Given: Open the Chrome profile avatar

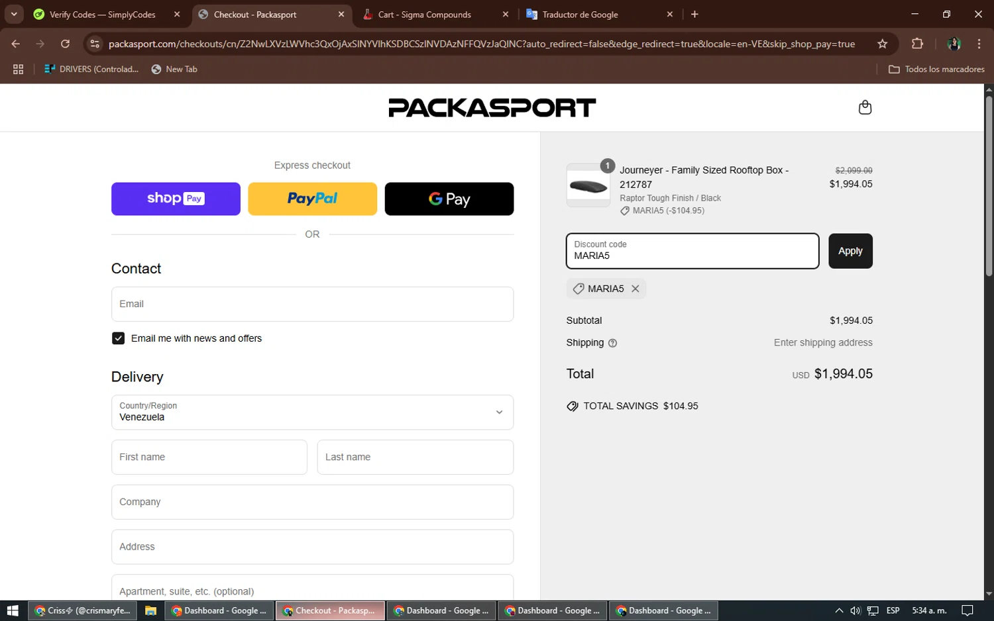Looking at the screenshot, I should click(954, 44).
